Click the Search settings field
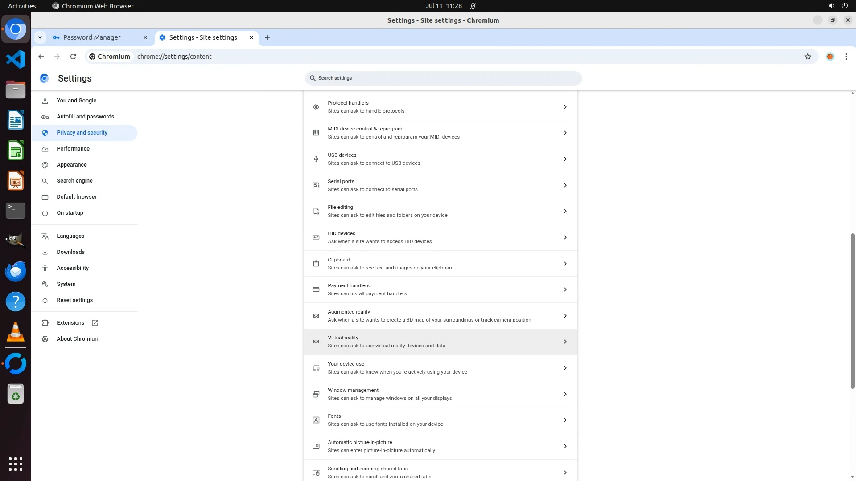The image size is (856, 481). pyautogui.click(x=444, y=78)
